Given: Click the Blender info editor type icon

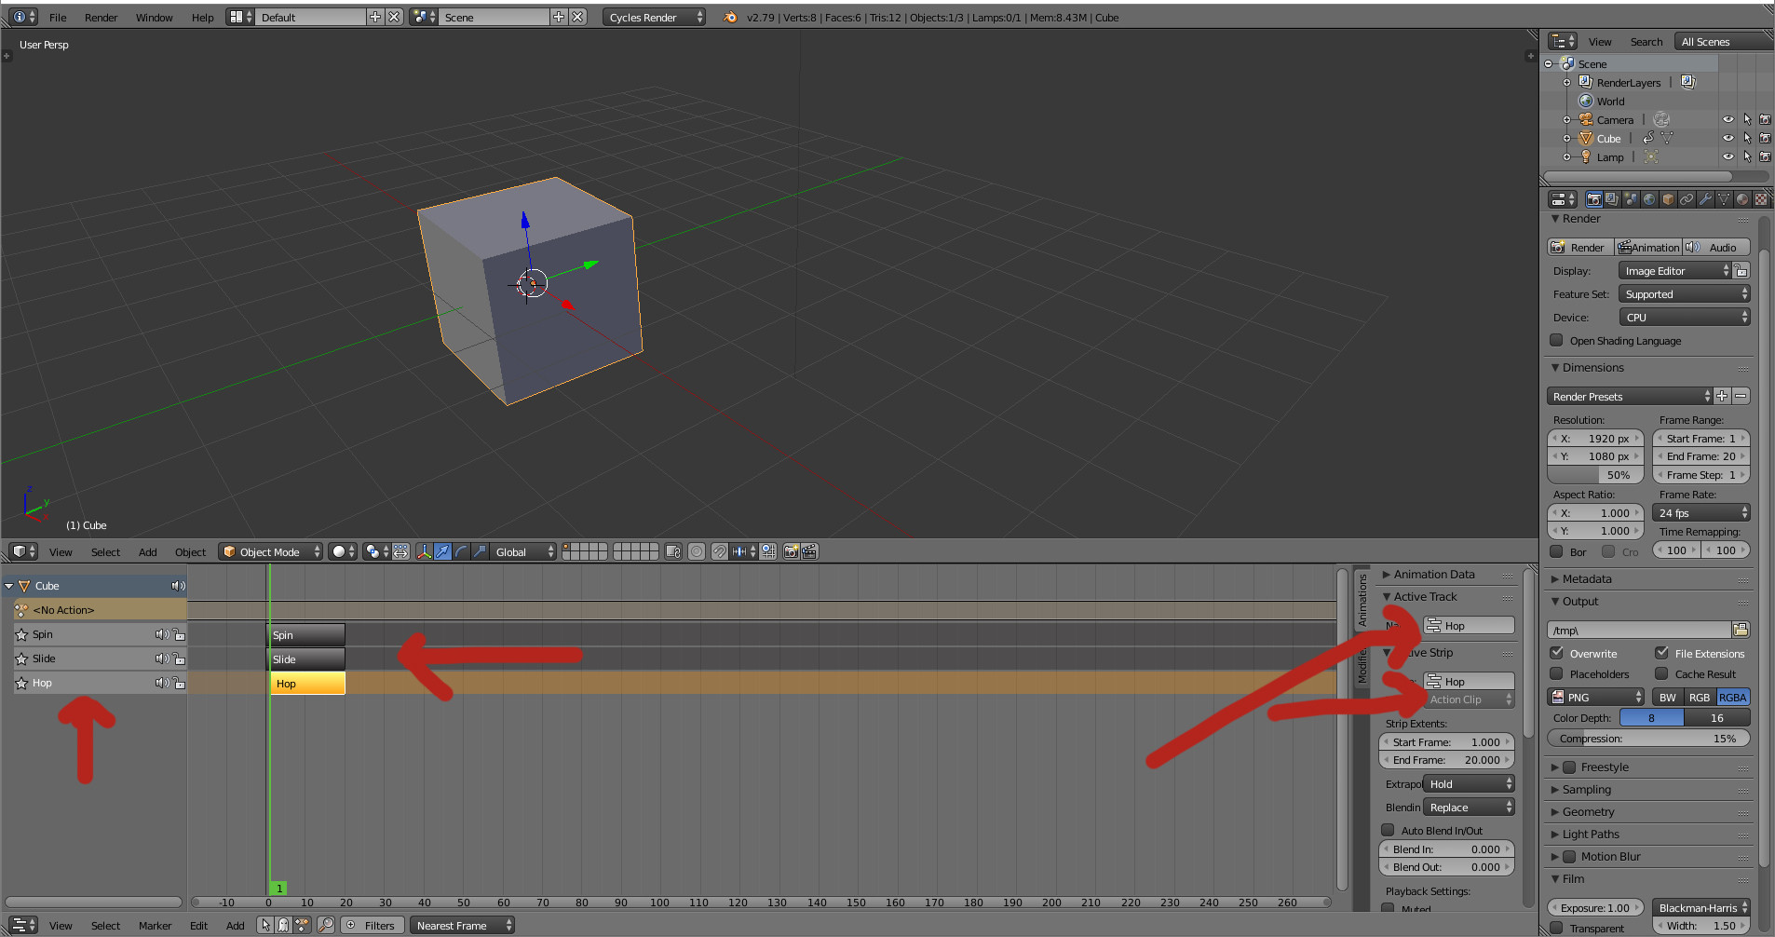Looking at the screenshot, I should coord(23,17).
